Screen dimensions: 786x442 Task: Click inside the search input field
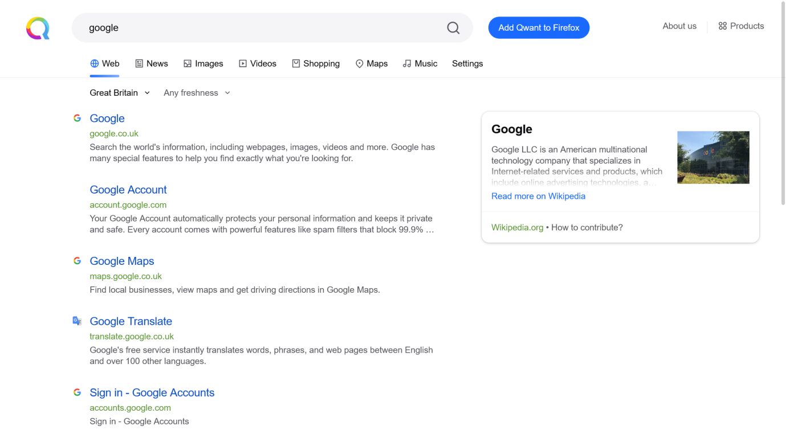pos(262,28)
